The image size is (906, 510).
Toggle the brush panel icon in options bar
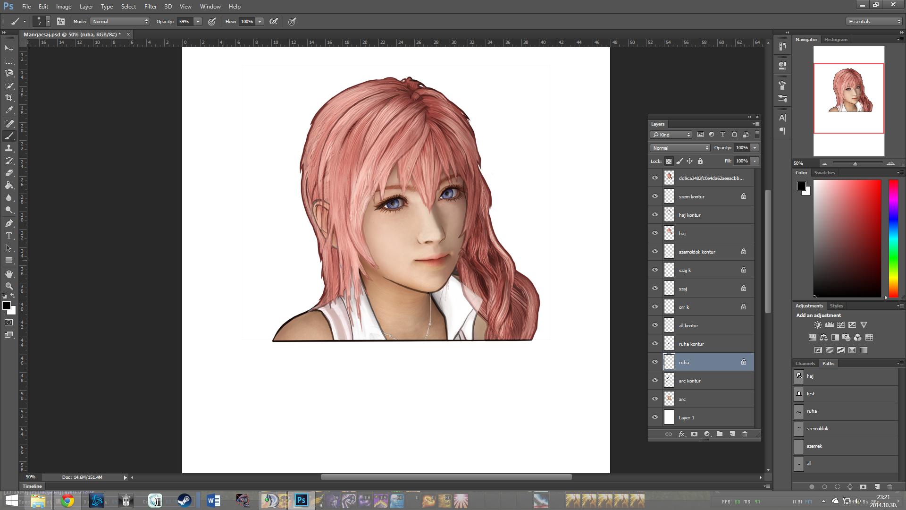point(61,21)
